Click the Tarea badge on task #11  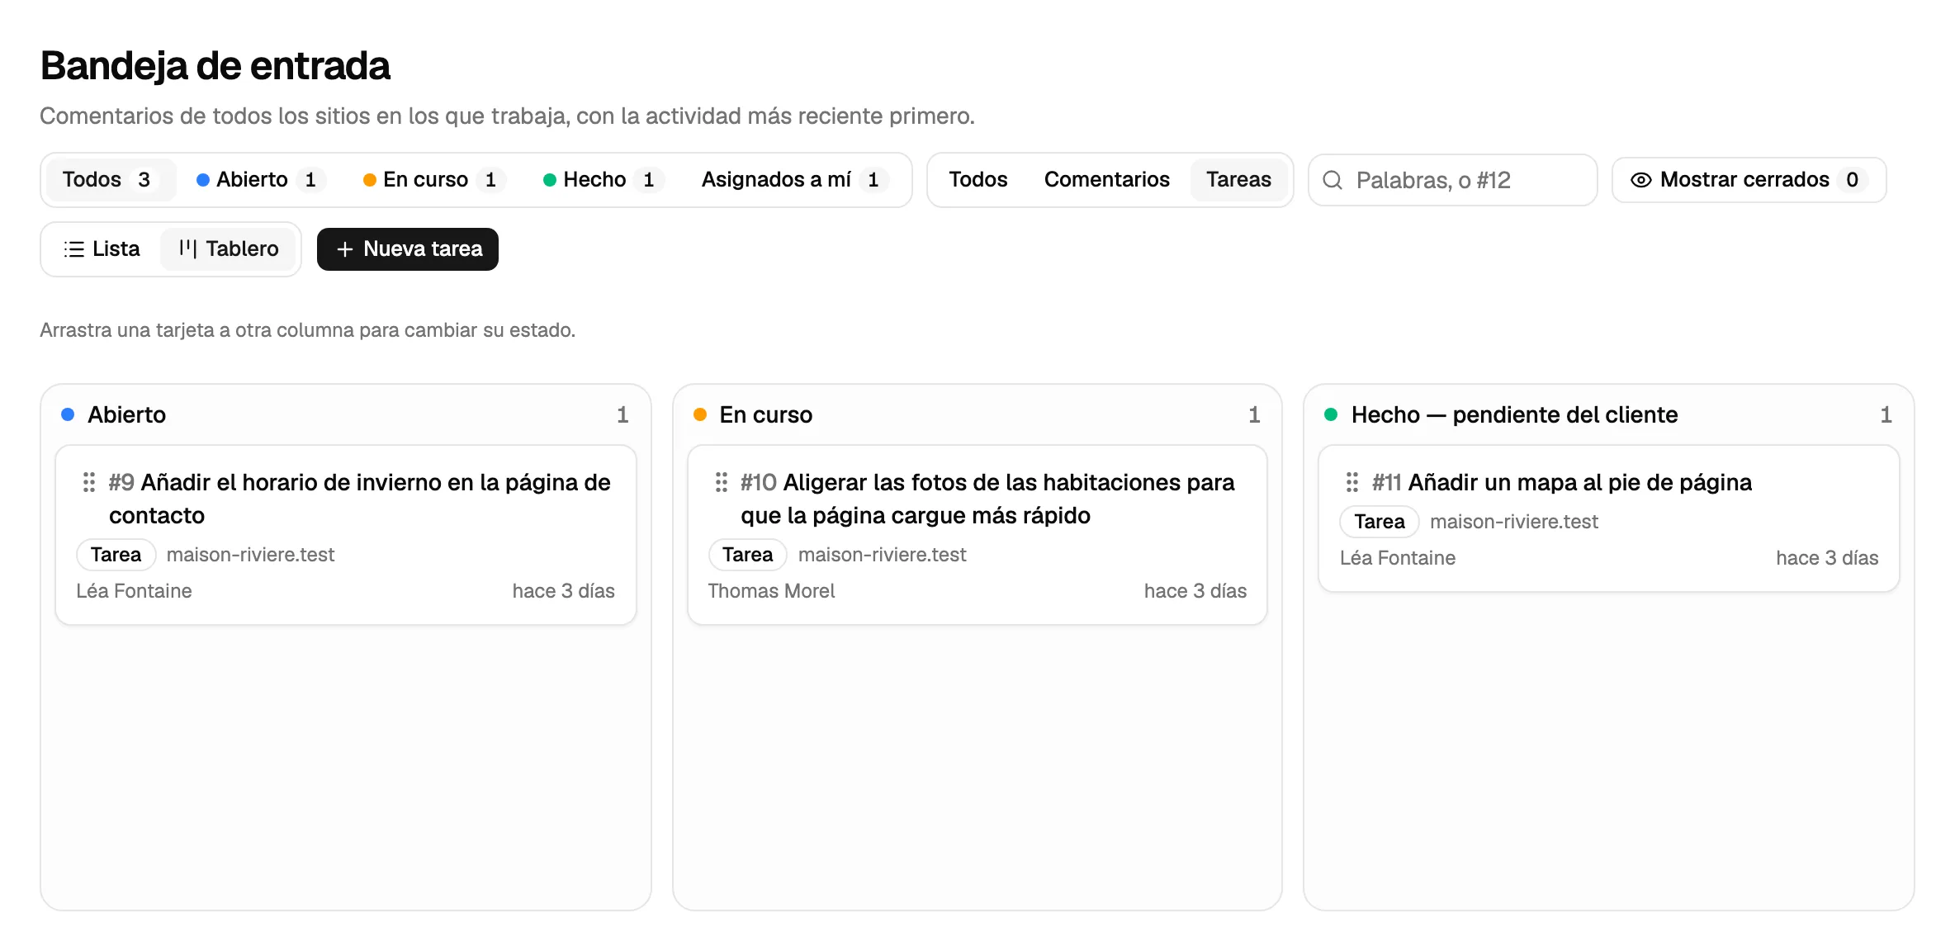(x=1380, y=522)
